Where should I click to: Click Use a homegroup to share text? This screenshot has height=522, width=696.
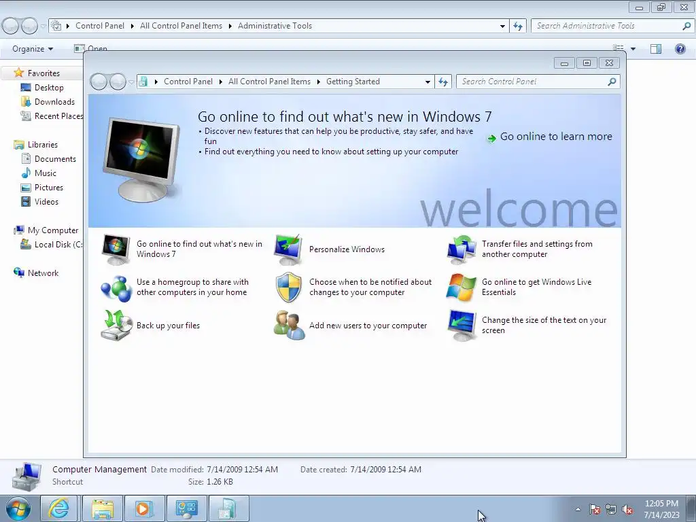[192, 288]
